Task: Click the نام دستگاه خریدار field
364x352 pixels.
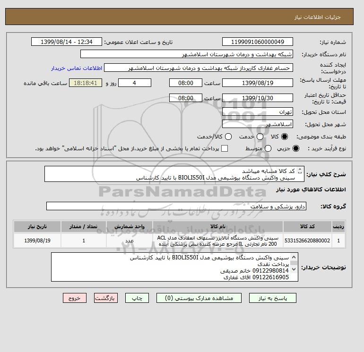Action: pyautogui.click(x=187, y=54)
